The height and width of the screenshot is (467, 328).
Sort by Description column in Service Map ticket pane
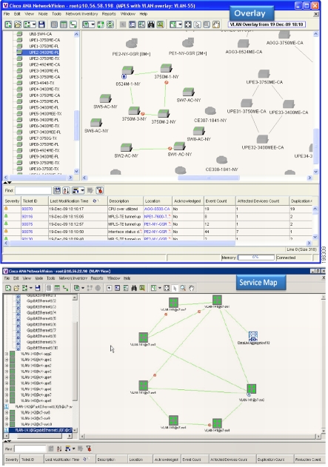tap(111, 460)
